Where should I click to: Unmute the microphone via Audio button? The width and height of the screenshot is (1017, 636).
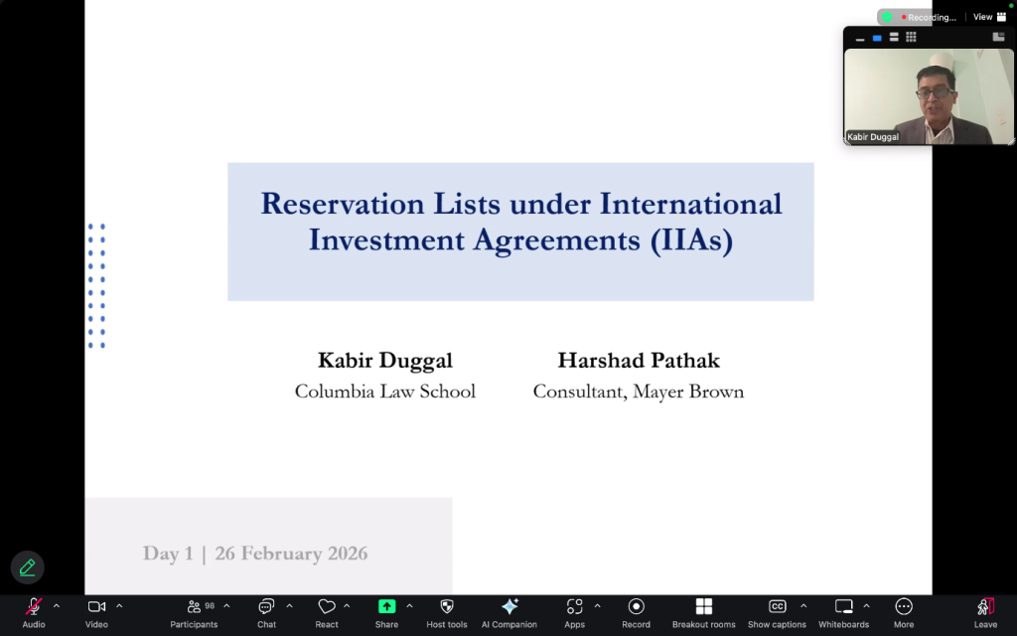click(34, 607)
